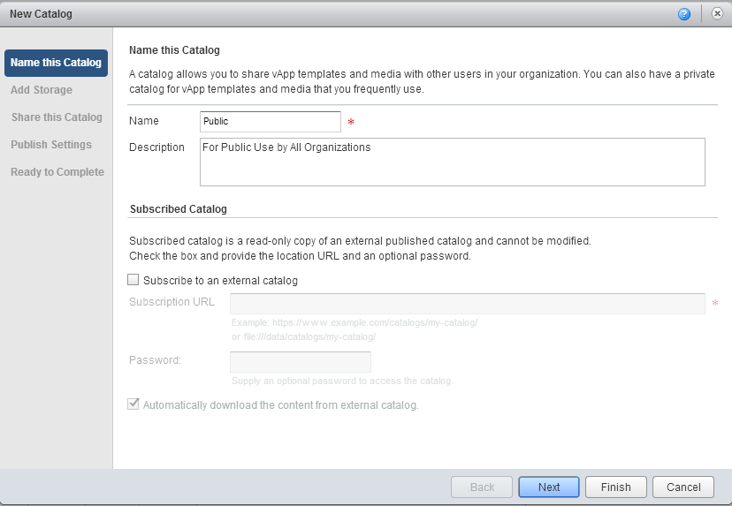
Task: Click the Password input box
Action: pyautogui.click(x=300, y=362)
